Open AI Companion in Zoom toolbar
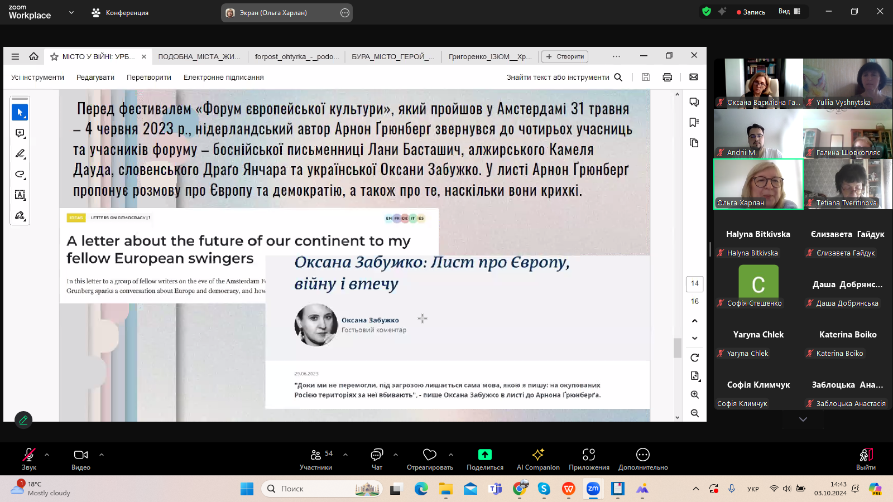Image resolution: width=893 pixels, height=502 pixels. coord(537,459)
